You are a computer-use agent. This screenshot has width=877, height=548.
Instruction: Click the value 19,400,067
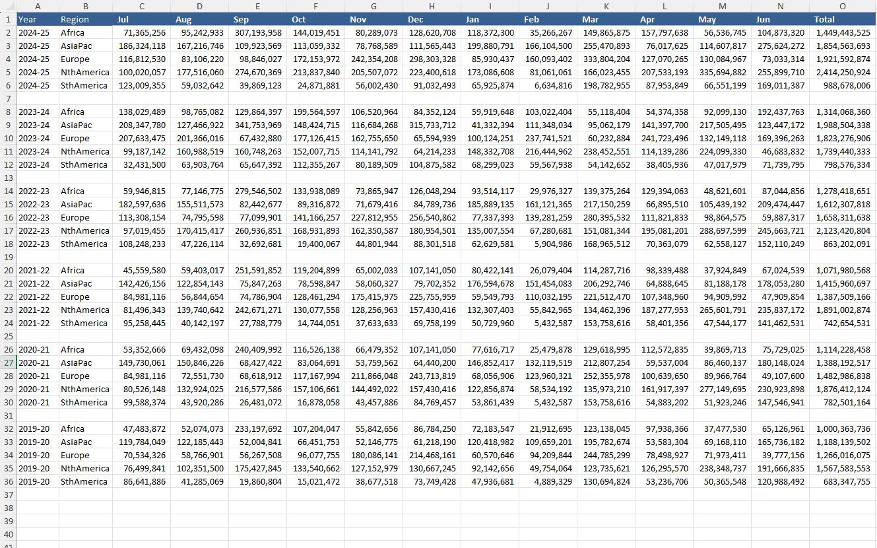coord(315,244)
